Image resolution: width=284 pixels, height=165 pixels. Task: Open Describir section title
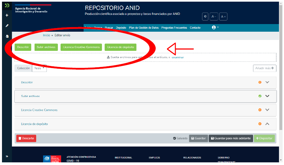pyautogui.click(x=27, y=82)
